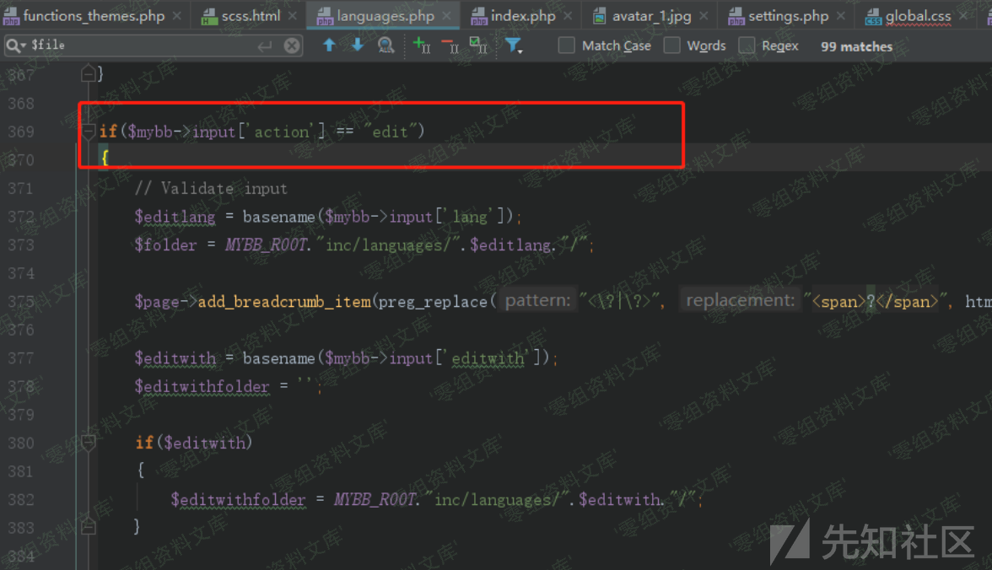Close the avatar_1.jpg tab
This screenshot has height=570, width=992.
point(704,16)
